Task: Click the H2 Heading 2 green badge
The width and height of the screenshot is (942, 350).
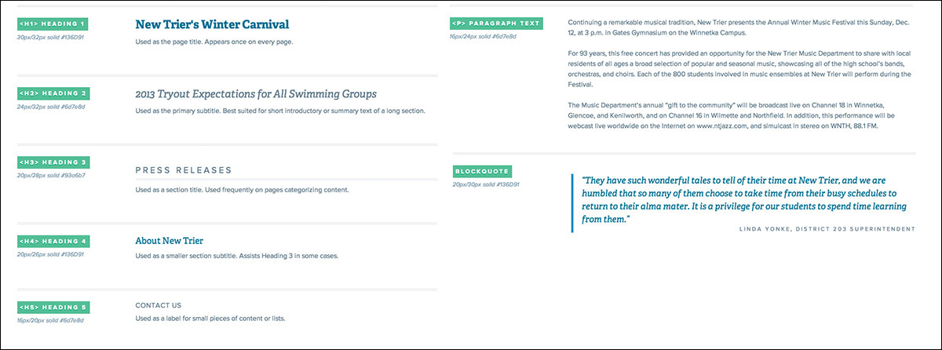Action: point(53,93)
